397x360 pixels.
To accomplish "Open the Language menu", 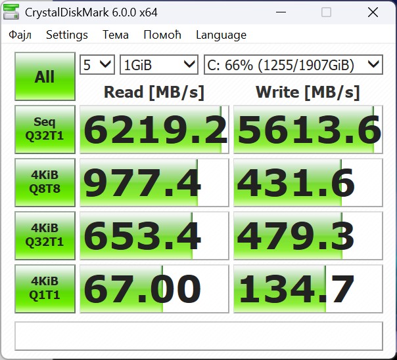I will [x=221, y=35].
